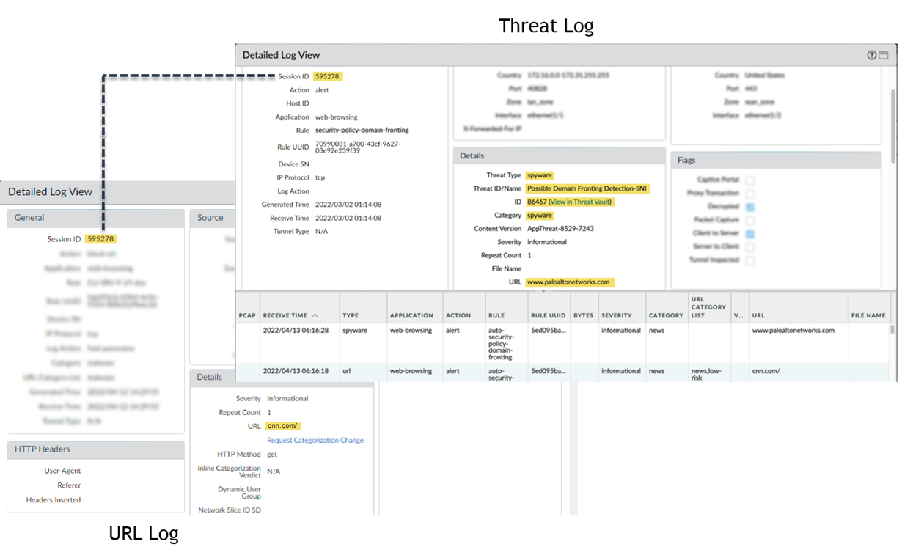
Task: Click the maximize window icon beside help
Action: click(x=883, y=55)
